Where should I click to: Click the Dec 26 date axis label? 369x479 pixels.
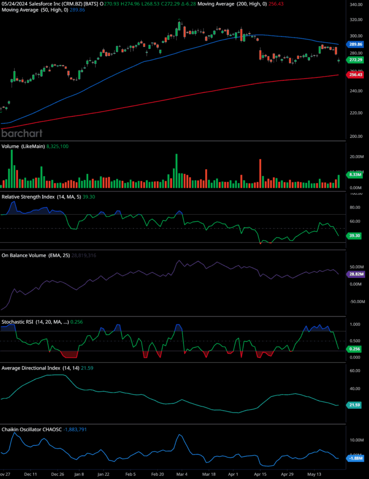pos(58,474)
